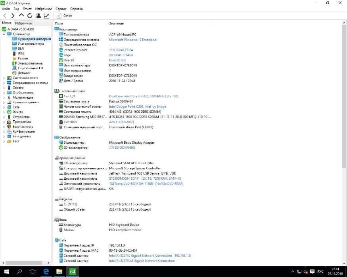Open the user icon in the toolbar
The width and height of the screenshot is (347, 277).
38,16
